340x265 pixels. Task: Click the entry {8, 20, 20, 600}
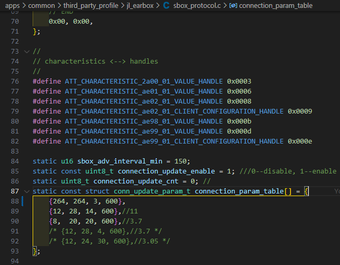pyautogui.click(x=83, y=221)
